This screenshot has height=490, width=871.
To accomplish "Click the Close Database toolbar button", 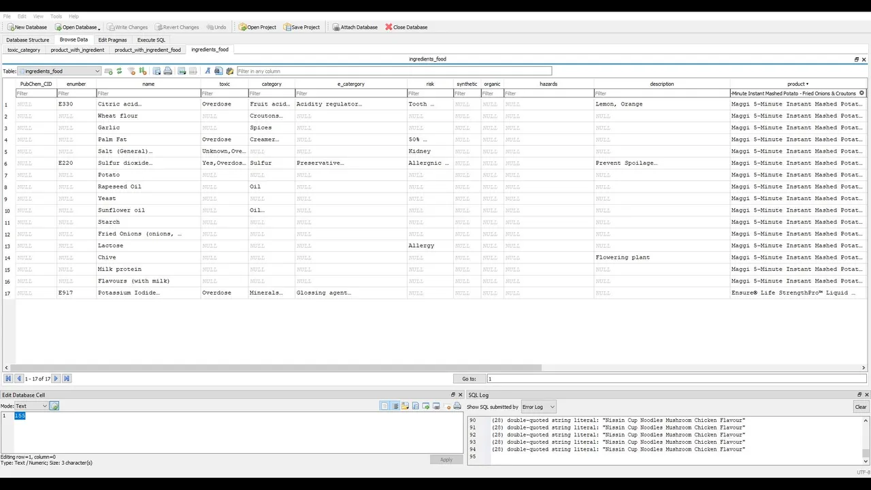I will pos(406,27).
